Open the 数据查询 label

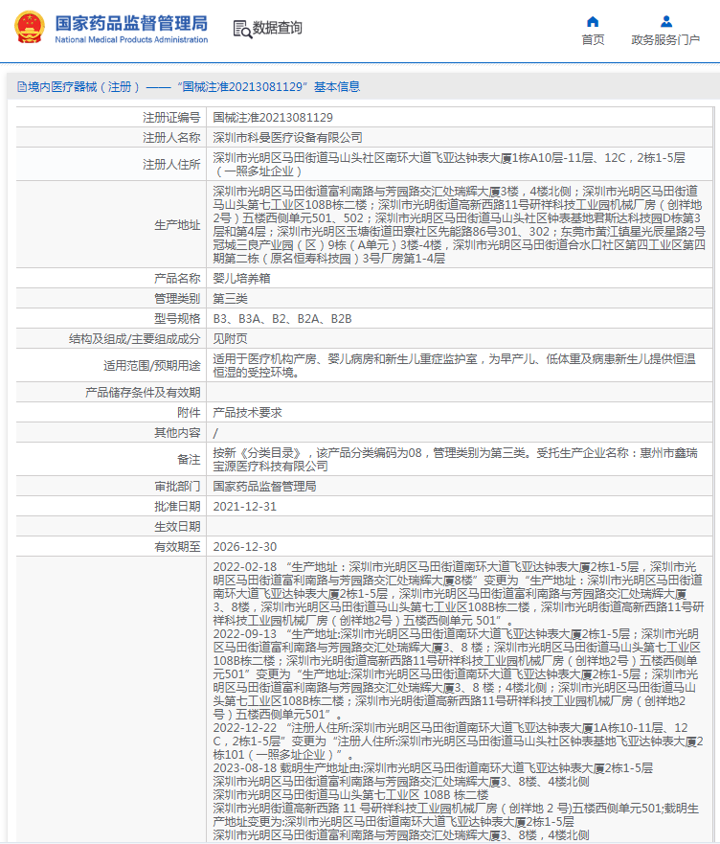pos(278,28)
